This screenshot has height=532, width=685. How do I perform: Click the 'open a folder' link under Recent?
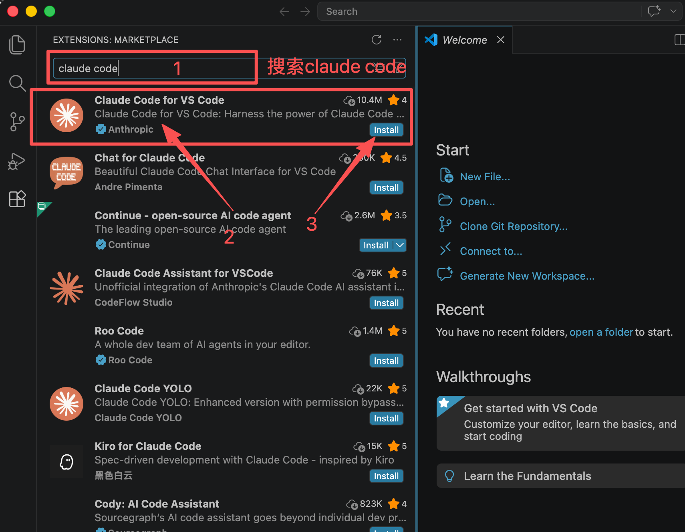[x=601, y=332]
